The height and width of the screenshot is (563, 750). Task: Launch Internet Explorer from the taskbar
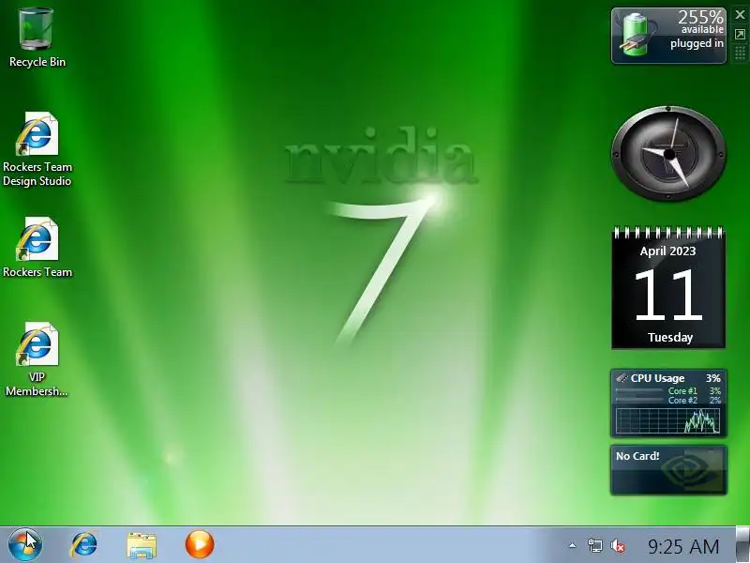pyautogui.click(x=83, y=545)
